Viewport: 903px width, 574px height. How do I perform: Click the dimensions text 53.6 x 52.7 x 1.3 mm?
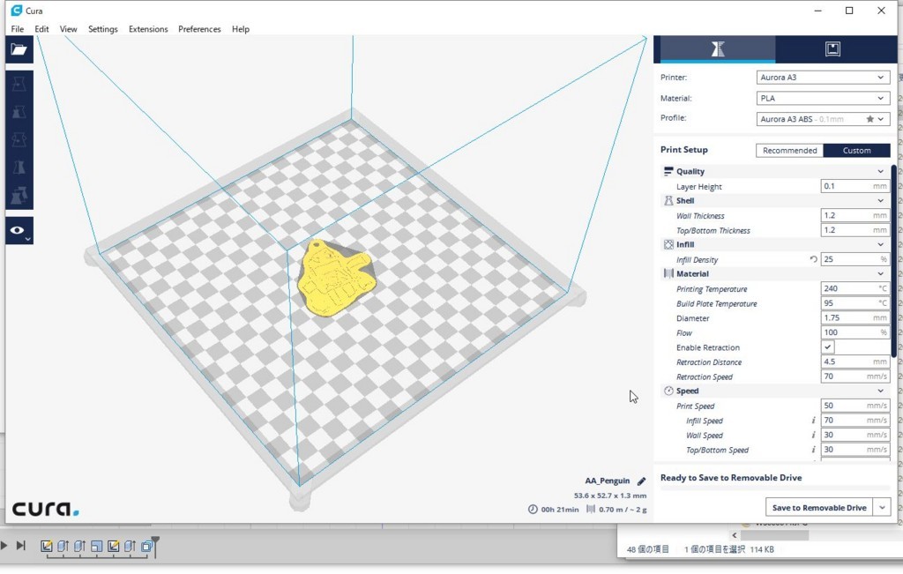click(x=610, y=496)
